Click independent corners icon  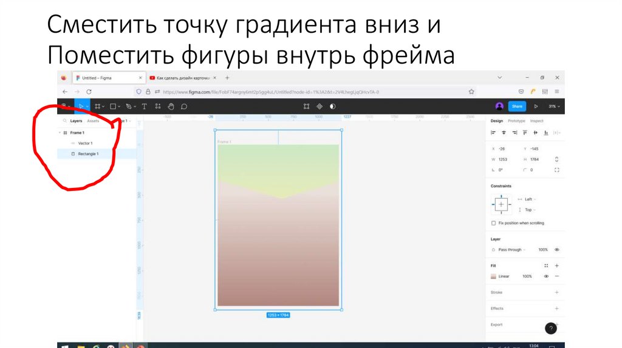click(556, 170)
